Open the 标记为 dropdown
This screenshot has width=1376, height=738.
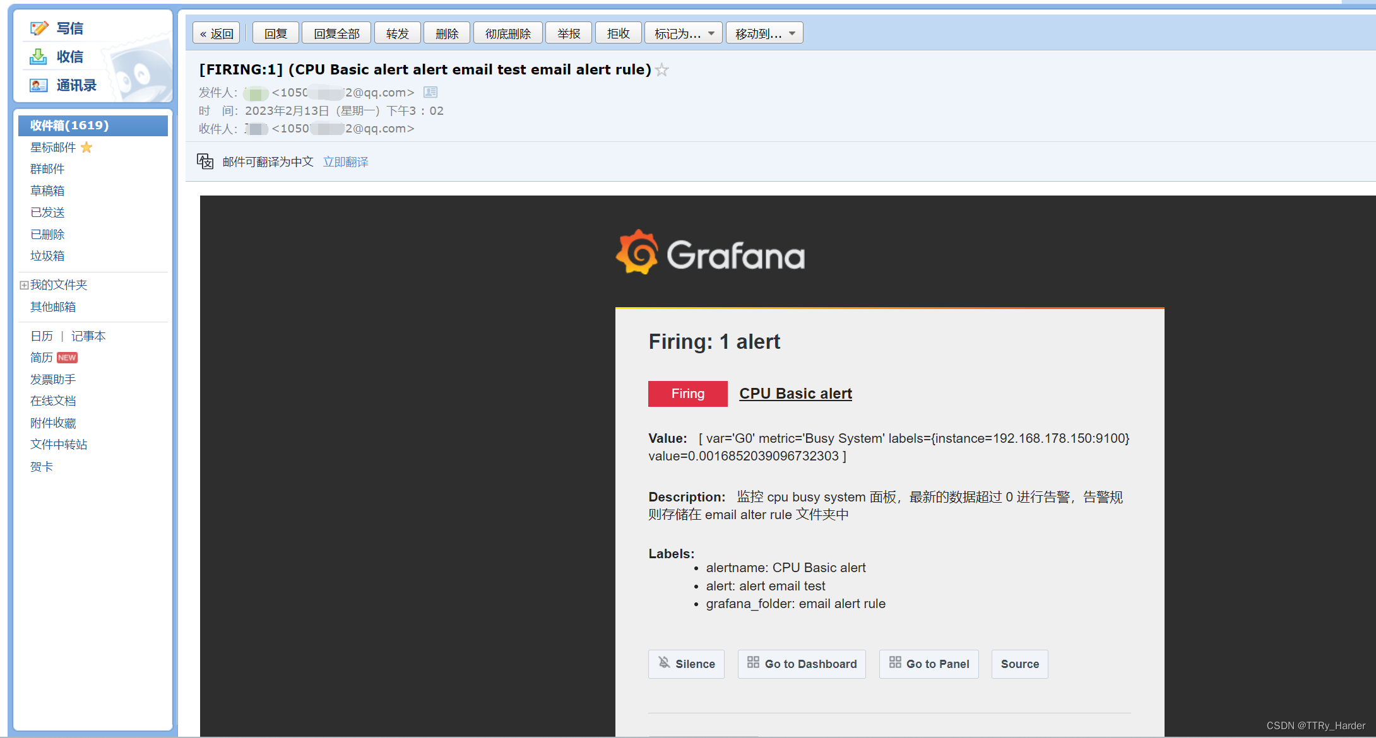(x=684, y=33)
